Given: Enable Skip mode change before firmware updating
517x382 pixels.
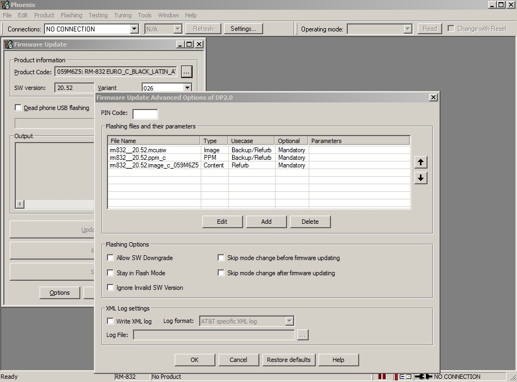Looking at the screenshot, I should click(x=221, y=258).
